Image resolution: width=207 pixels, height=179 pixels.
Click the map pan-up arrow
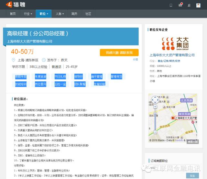(155, 97)
